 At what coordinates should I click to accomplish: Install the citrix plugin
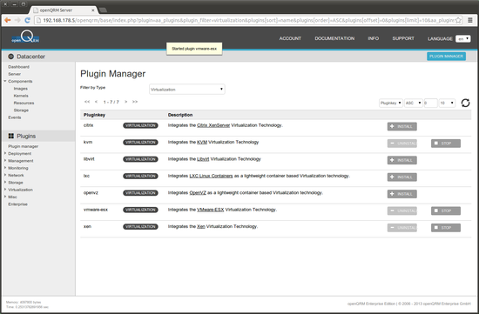[x=402, y=126]
